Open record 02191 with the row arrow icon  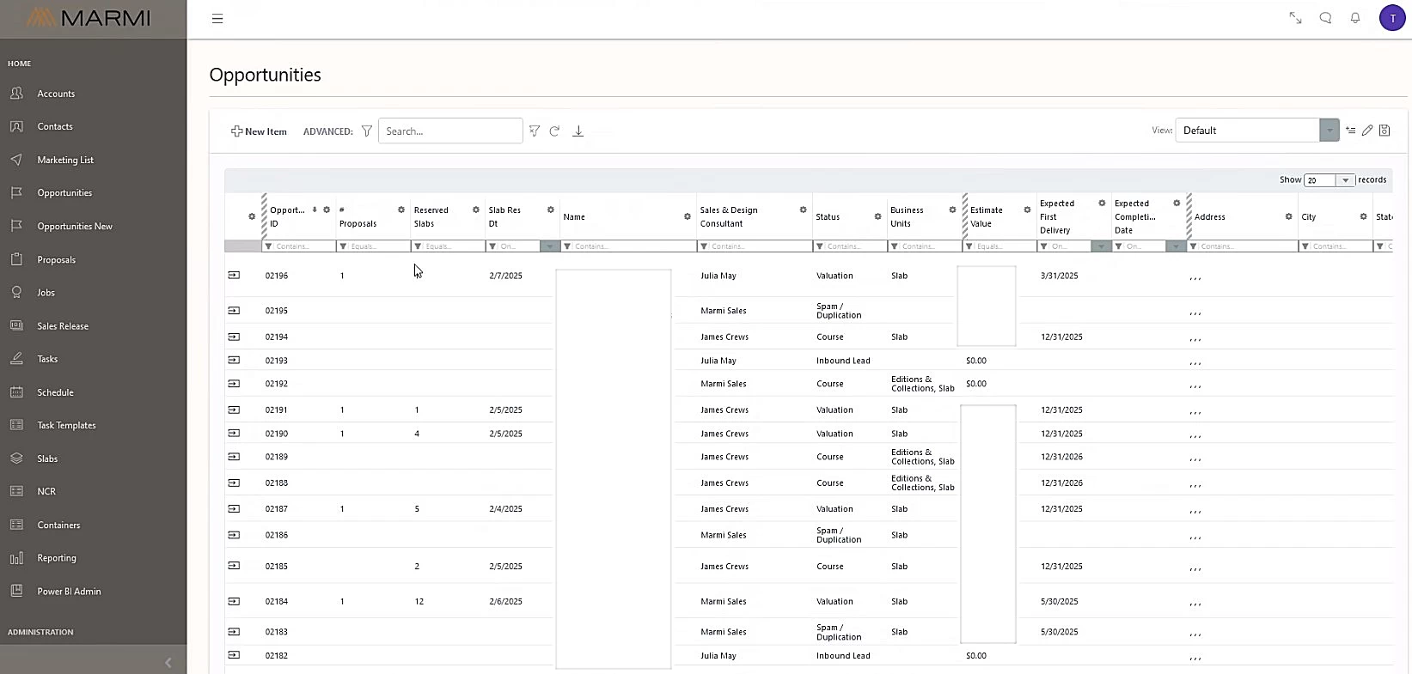(x=234, y=410)
